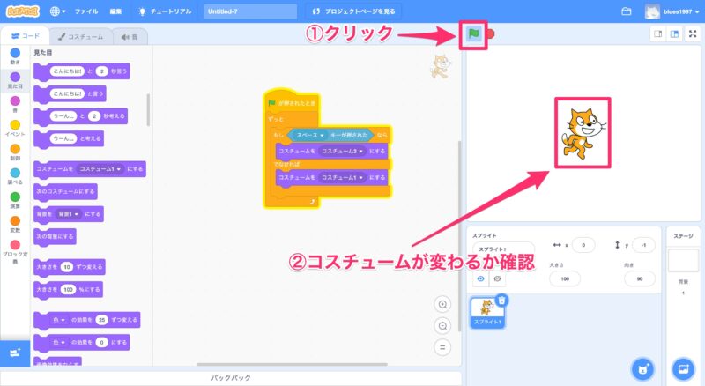Open the choose a sprite button
Screen dimensions: 705x386
click(x=642, y=367)
